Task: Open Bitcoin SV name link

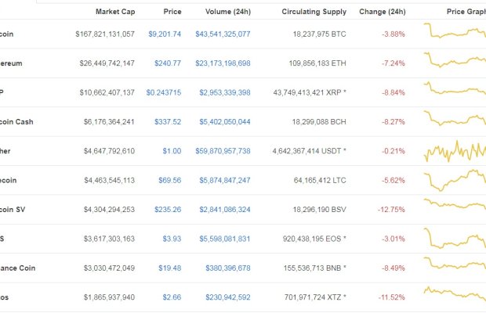Action: pos(13,210)
